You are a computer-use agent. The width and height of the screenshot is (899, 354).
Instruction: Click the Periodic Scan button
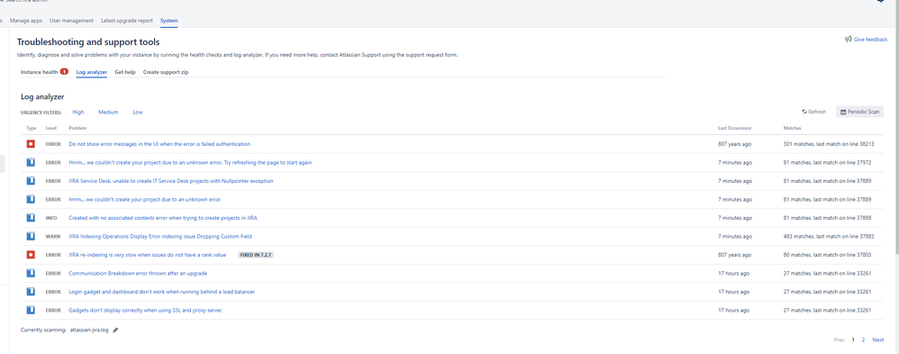pyautogui.click(x=859, y=112)
